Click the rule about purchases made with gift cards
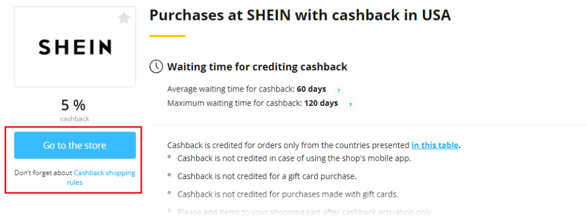The image size is (586, 223). point(288,194)
